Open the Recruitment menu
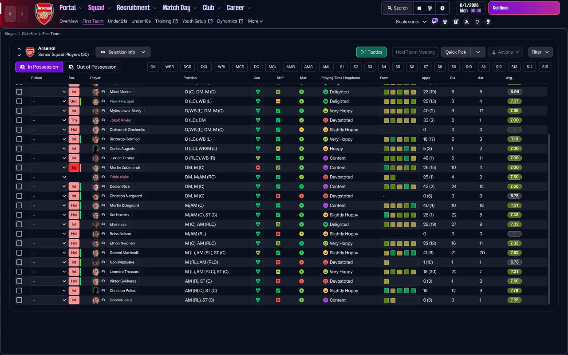Screen dimensions: 568x355 pos(137,8)
